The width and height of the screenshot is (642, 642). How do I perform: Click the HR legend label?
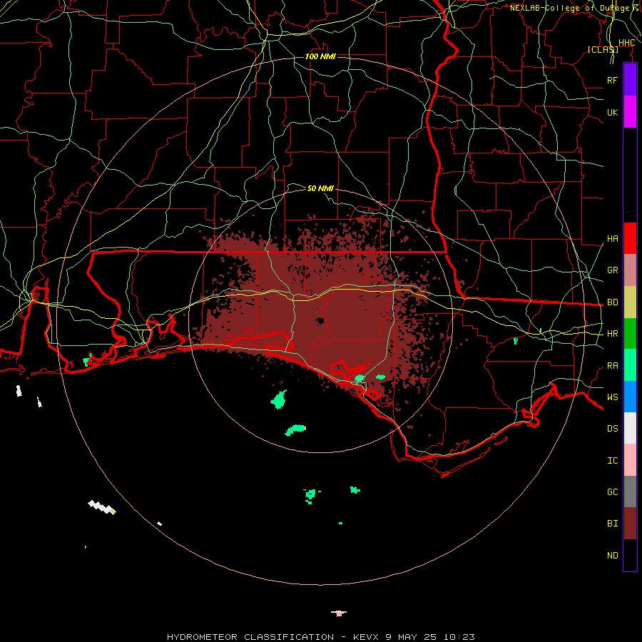point(612,334)
